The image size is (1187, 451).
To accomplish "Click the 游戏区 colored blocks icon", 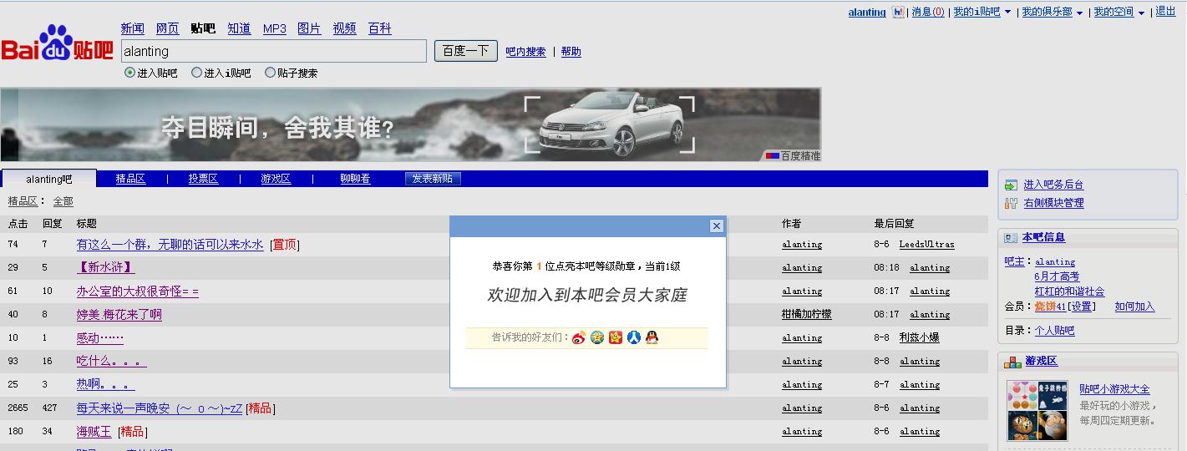I will tap(1012, 362).
